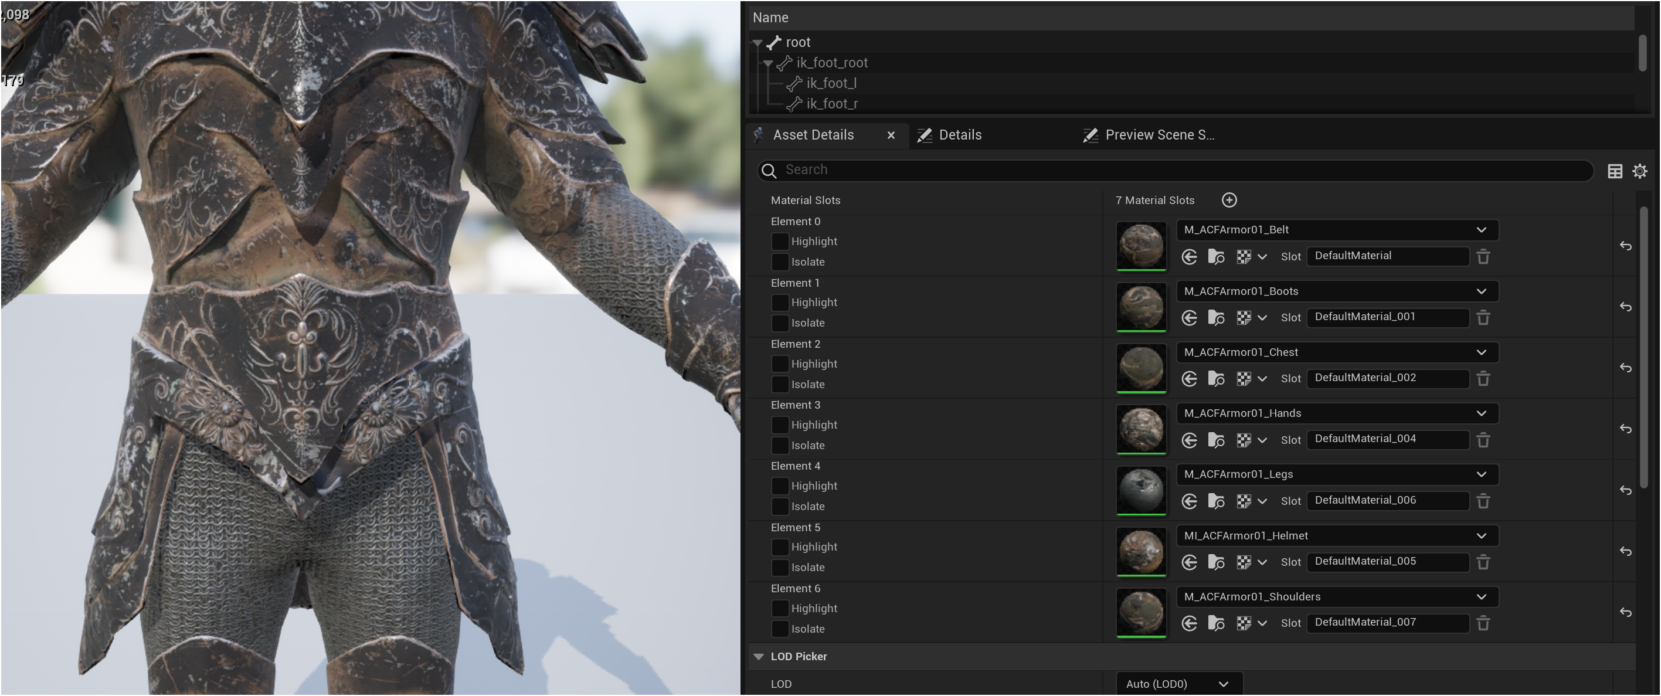Open details view settings gear

pyautogui.click(x=1640, y=171)
